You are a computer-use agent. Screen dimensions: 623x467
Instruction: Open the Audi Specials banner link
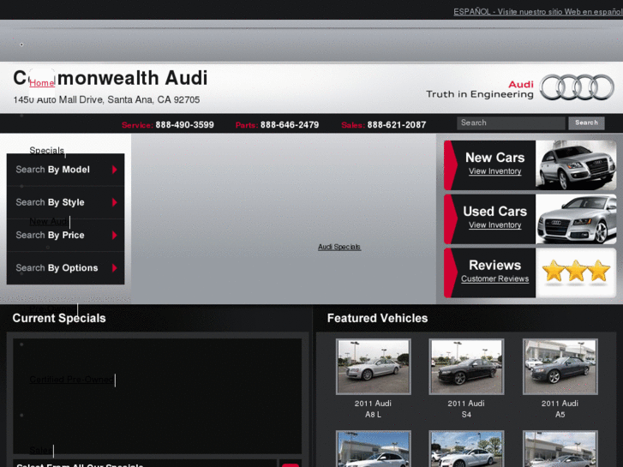click(x=339, y=247)
